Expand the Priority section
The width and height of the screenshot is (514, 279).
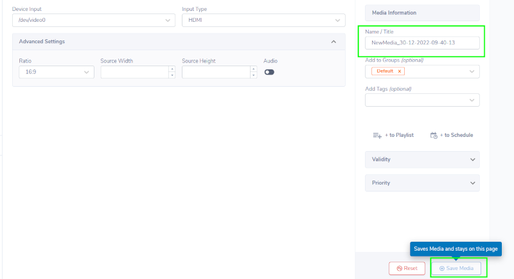pos(422,183)
